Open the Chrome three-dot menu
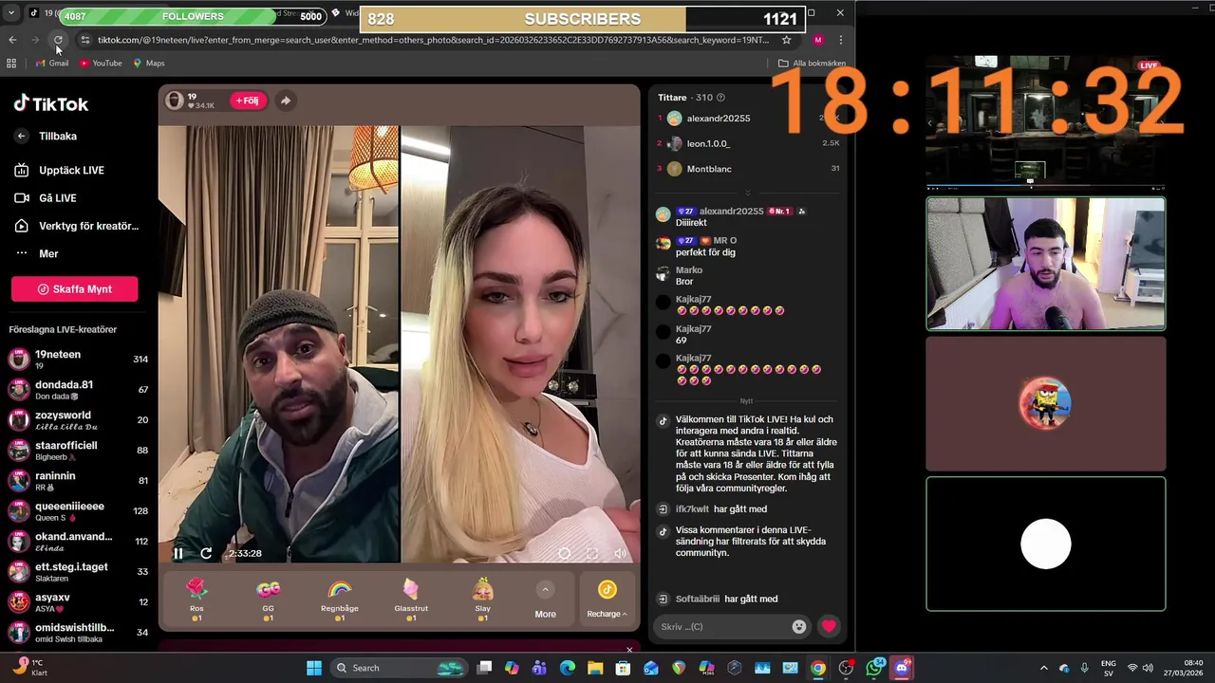 click(x=840, y=40)
